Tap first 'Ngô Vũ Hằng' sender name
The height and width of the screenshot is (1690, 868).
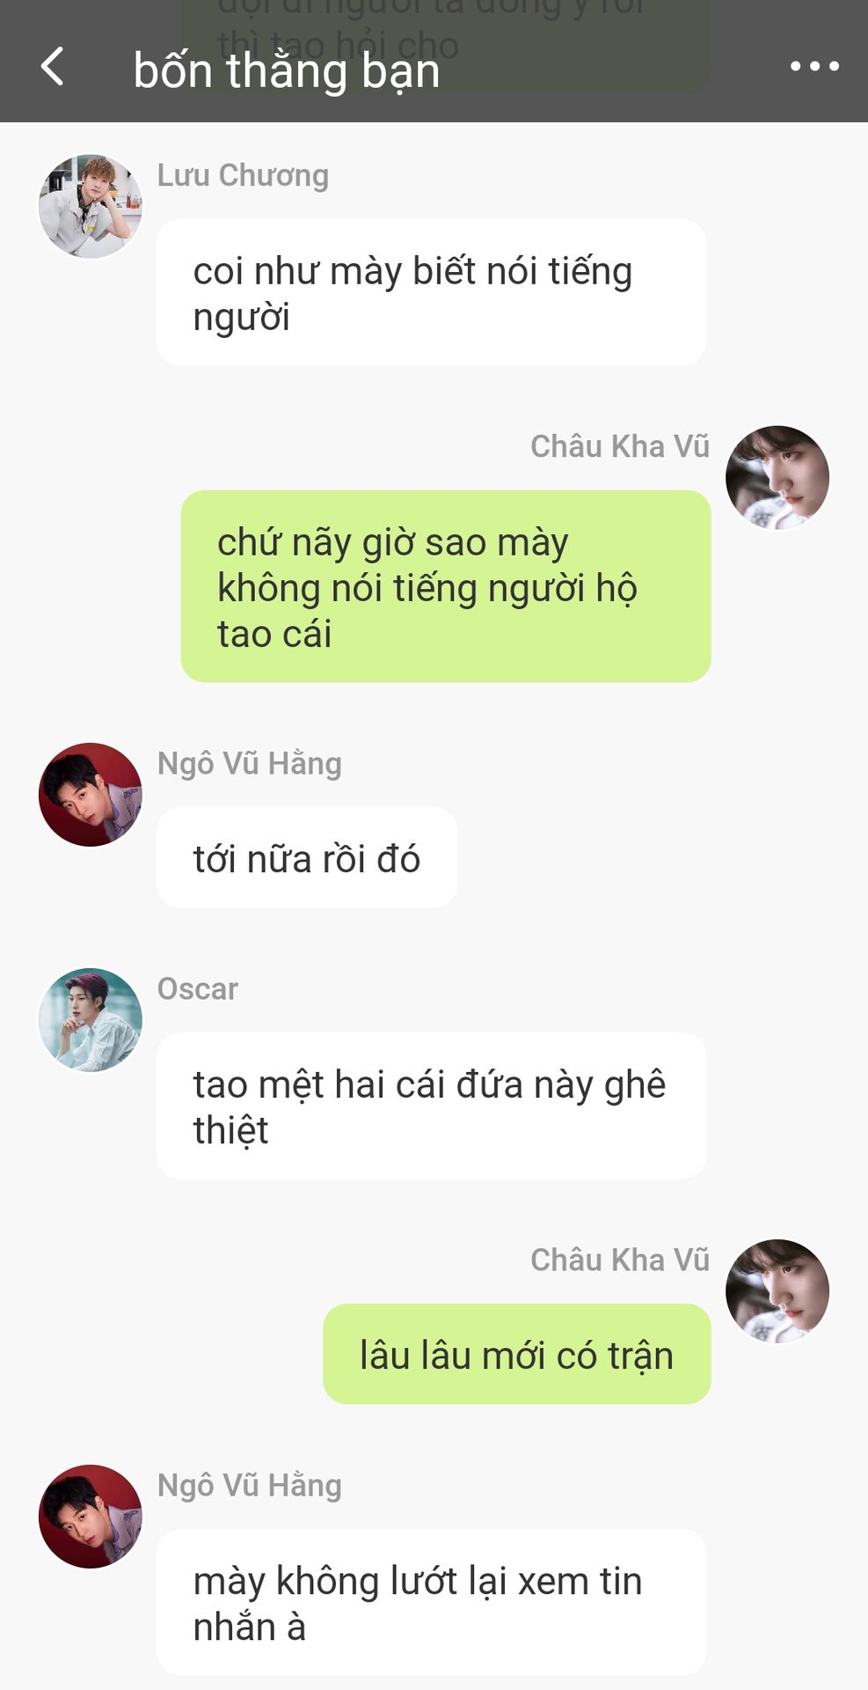click(x=250, y=763)
